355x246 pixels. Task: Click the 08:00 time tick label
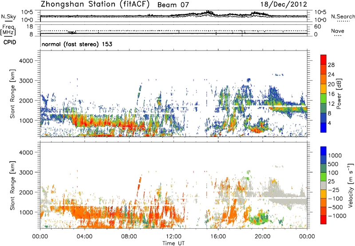[129, 237]
